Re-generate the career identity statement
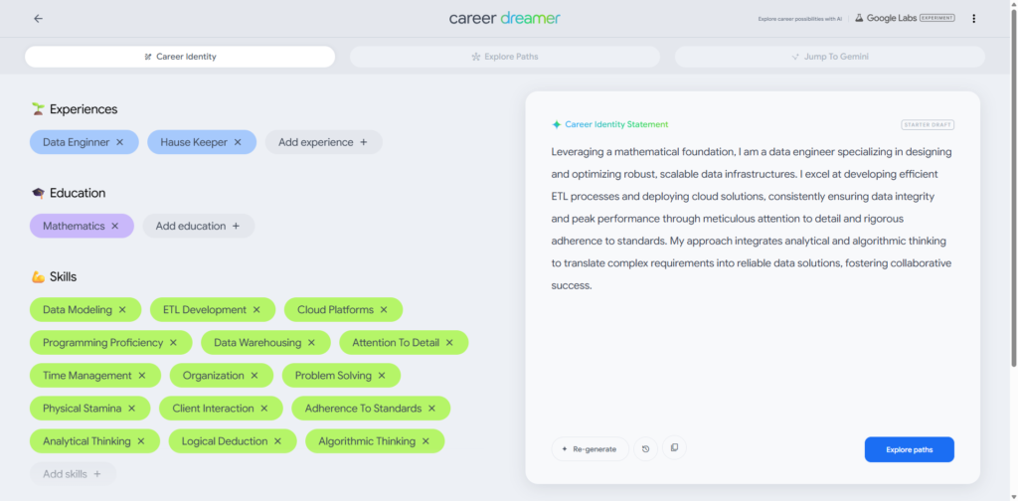This screenshot has width=1018, height=501. pos(591,449)
